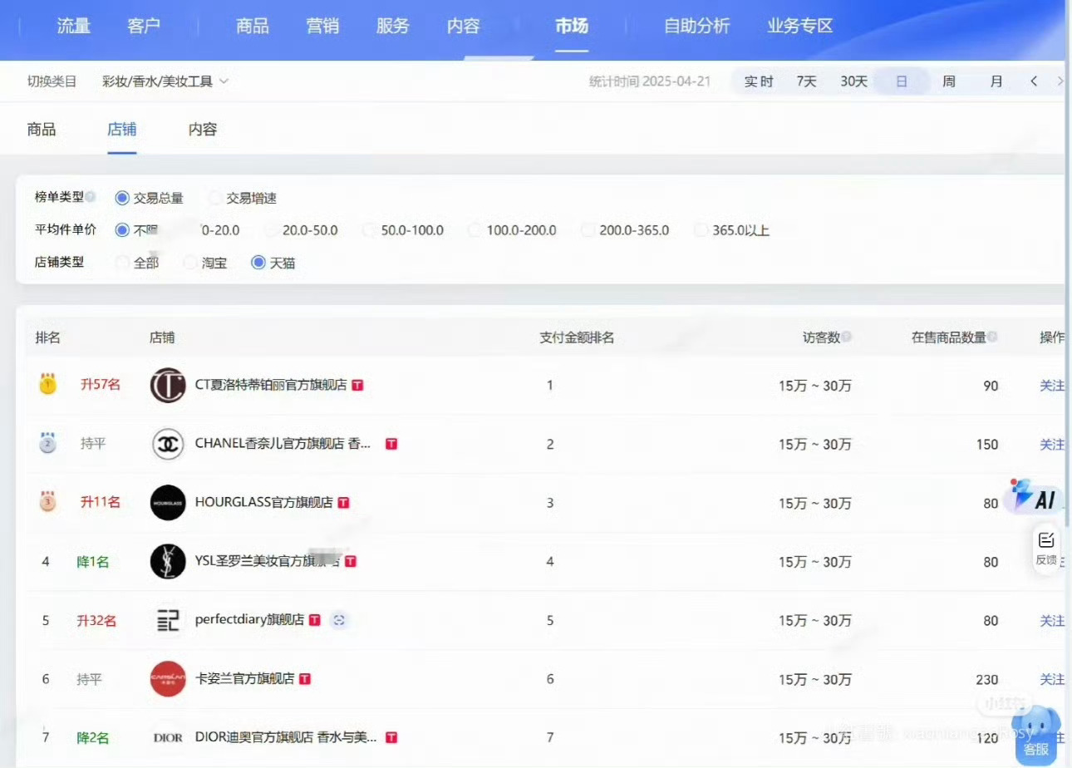Click the Tmall badge beside CT夏洛特蒂铂丽官方旗舰店
This screenshot has height=768, width=1072.
tap(358, 385)
